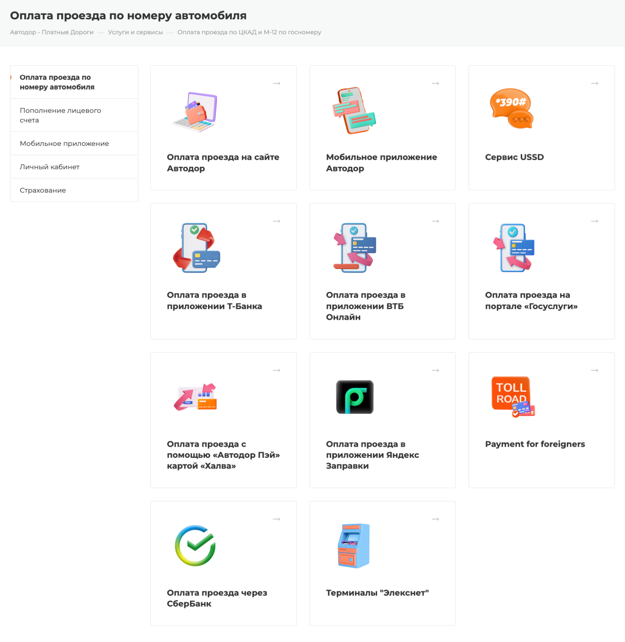
Task: Click the phone chat icon for Автодор mobile app
Action: (x=354, y=111)
